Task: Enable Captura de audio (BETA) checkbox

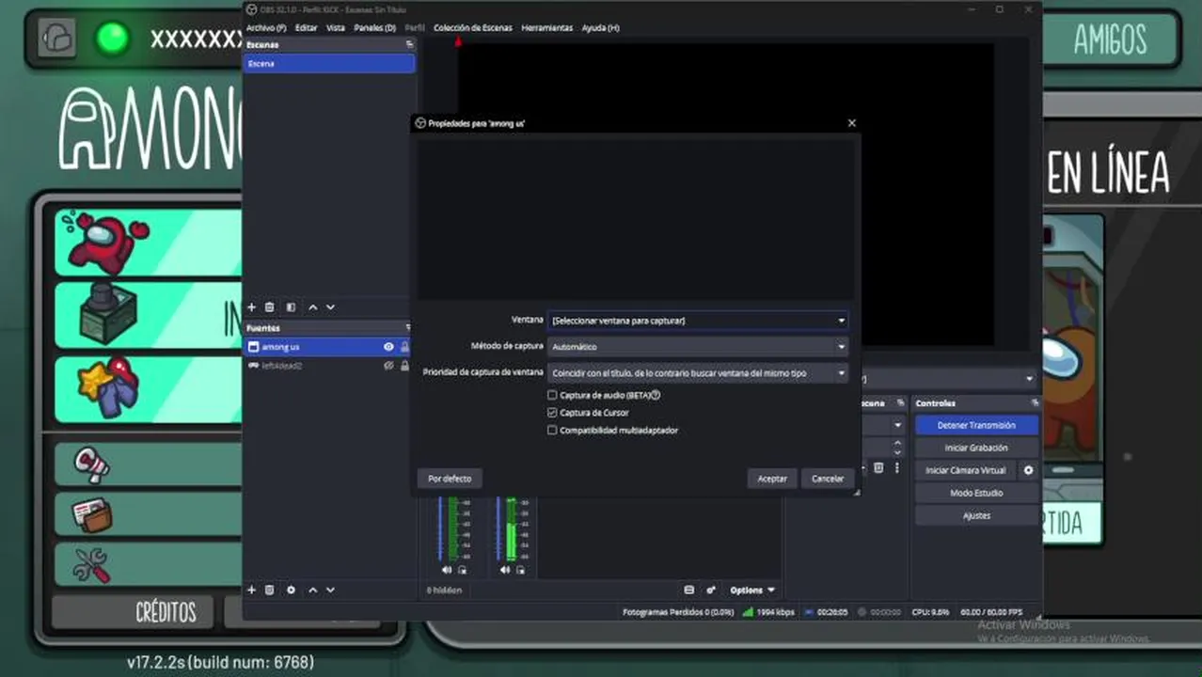Action: [x=552, y=395]
